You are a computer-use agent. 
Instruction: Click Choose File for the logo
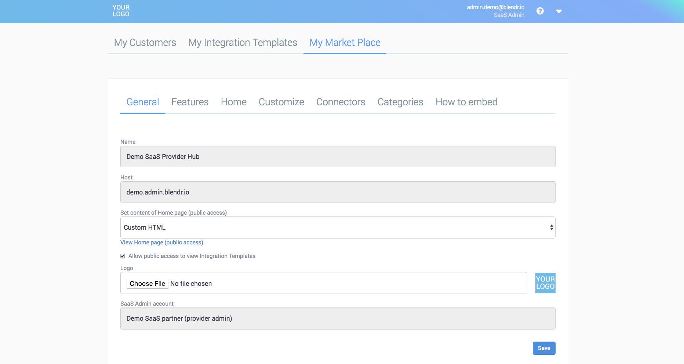[x=148, y=284]
